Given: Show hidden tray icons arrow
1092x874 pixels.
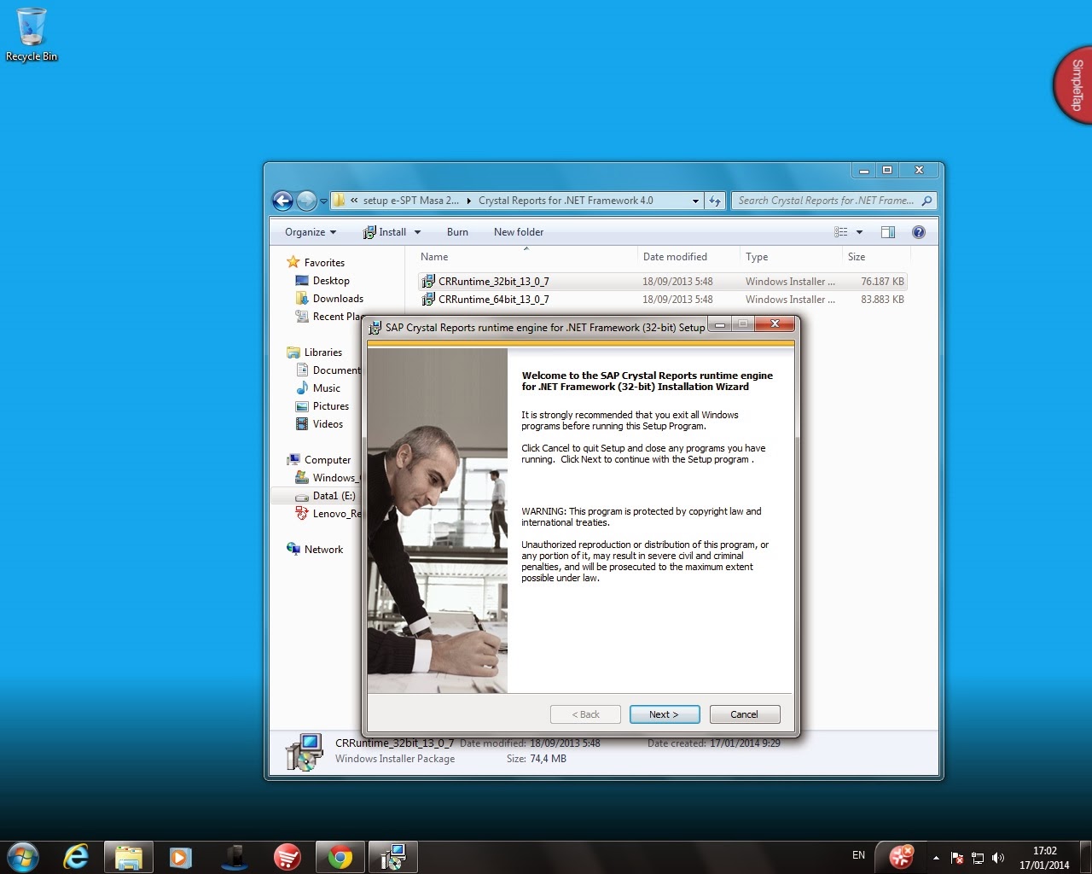Looking at the screenshot, I should [936, 858].
